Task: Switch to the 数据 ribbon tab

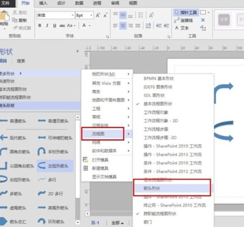Action: pos(79,3)
